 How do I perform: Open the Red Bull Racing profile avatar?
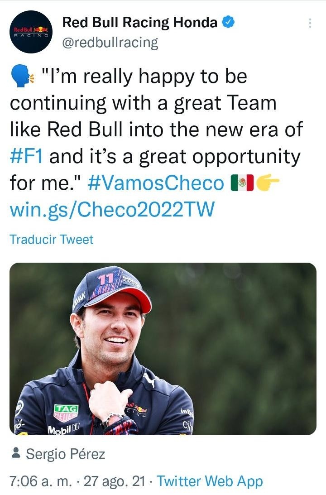(32, 32)
